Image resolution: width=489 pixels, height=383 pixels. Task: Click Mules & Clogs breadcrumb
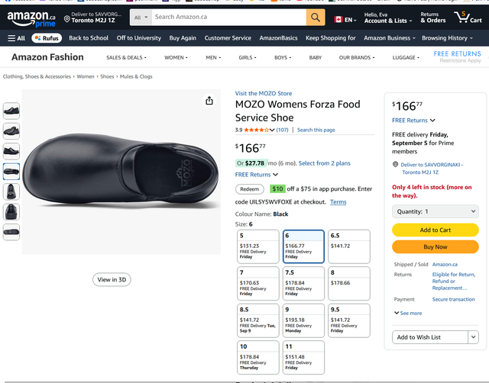pyautogui.click(x=136, y=76)
